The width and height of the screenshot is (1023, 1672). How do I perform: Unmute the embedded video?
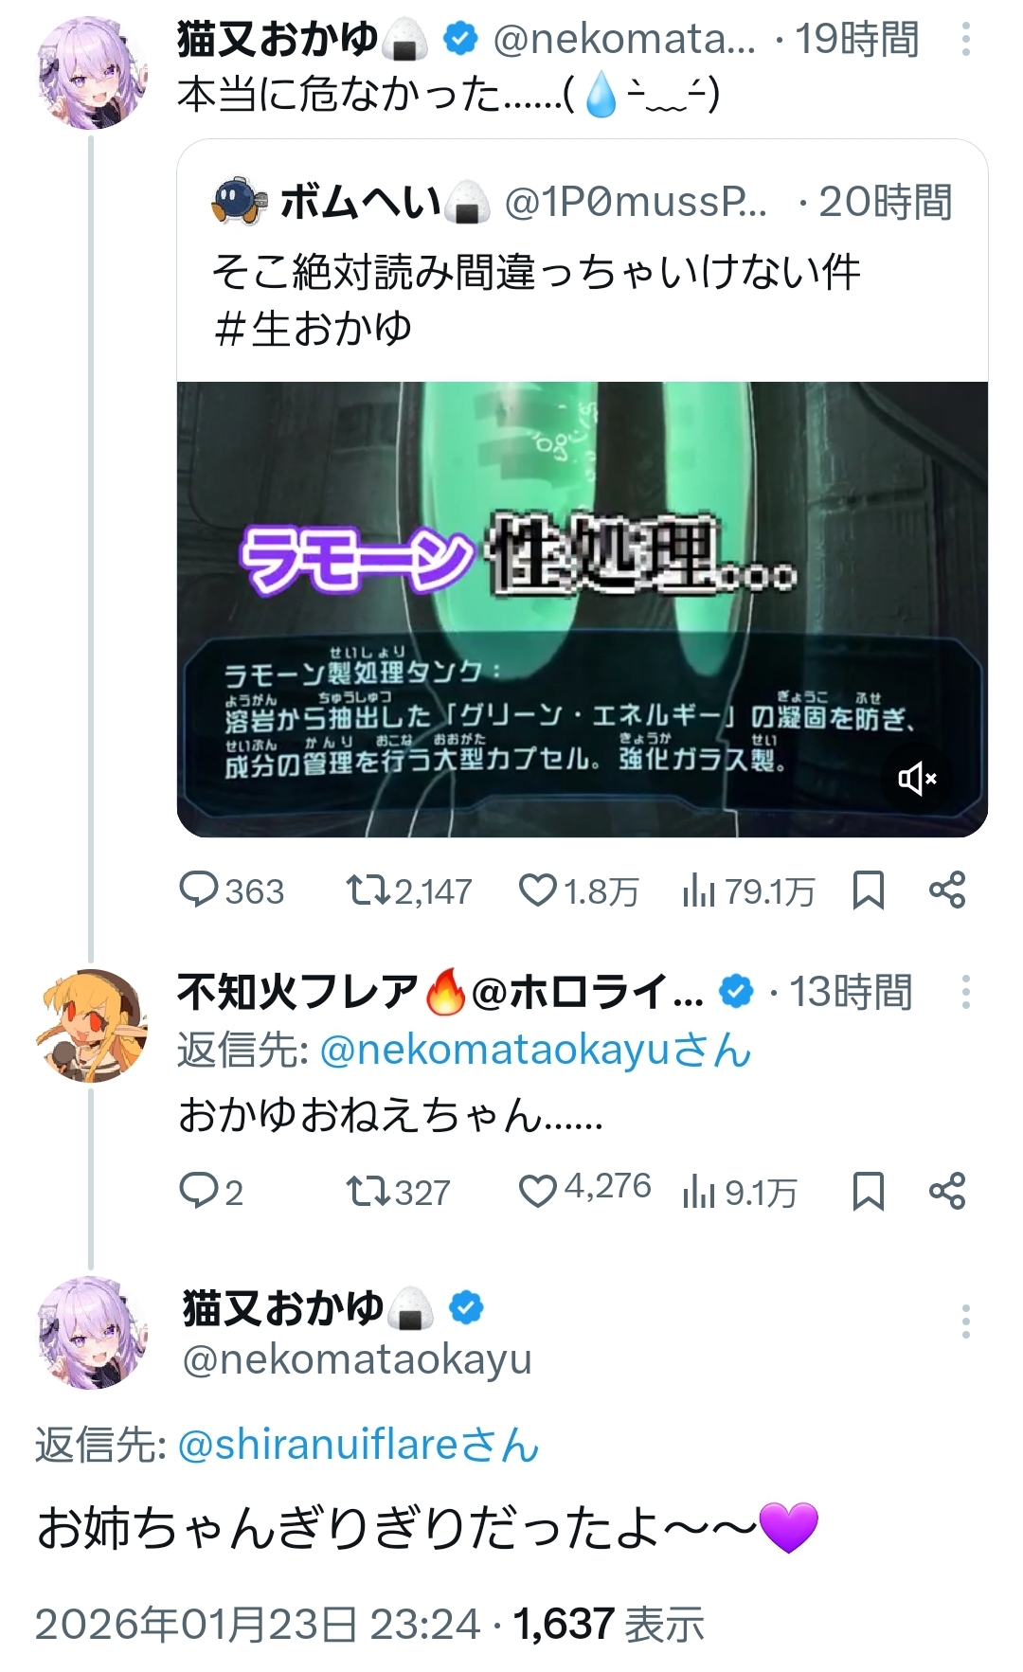(x=916, y=779)
